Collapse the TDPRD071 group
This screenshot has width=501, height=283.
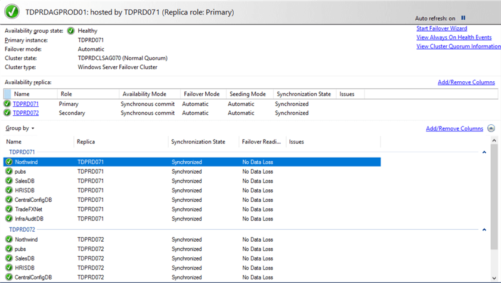(484, 152)
